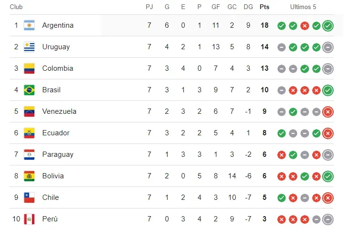Click the Brasil flag icon
The image size is (347, 230).
(29, 90)
